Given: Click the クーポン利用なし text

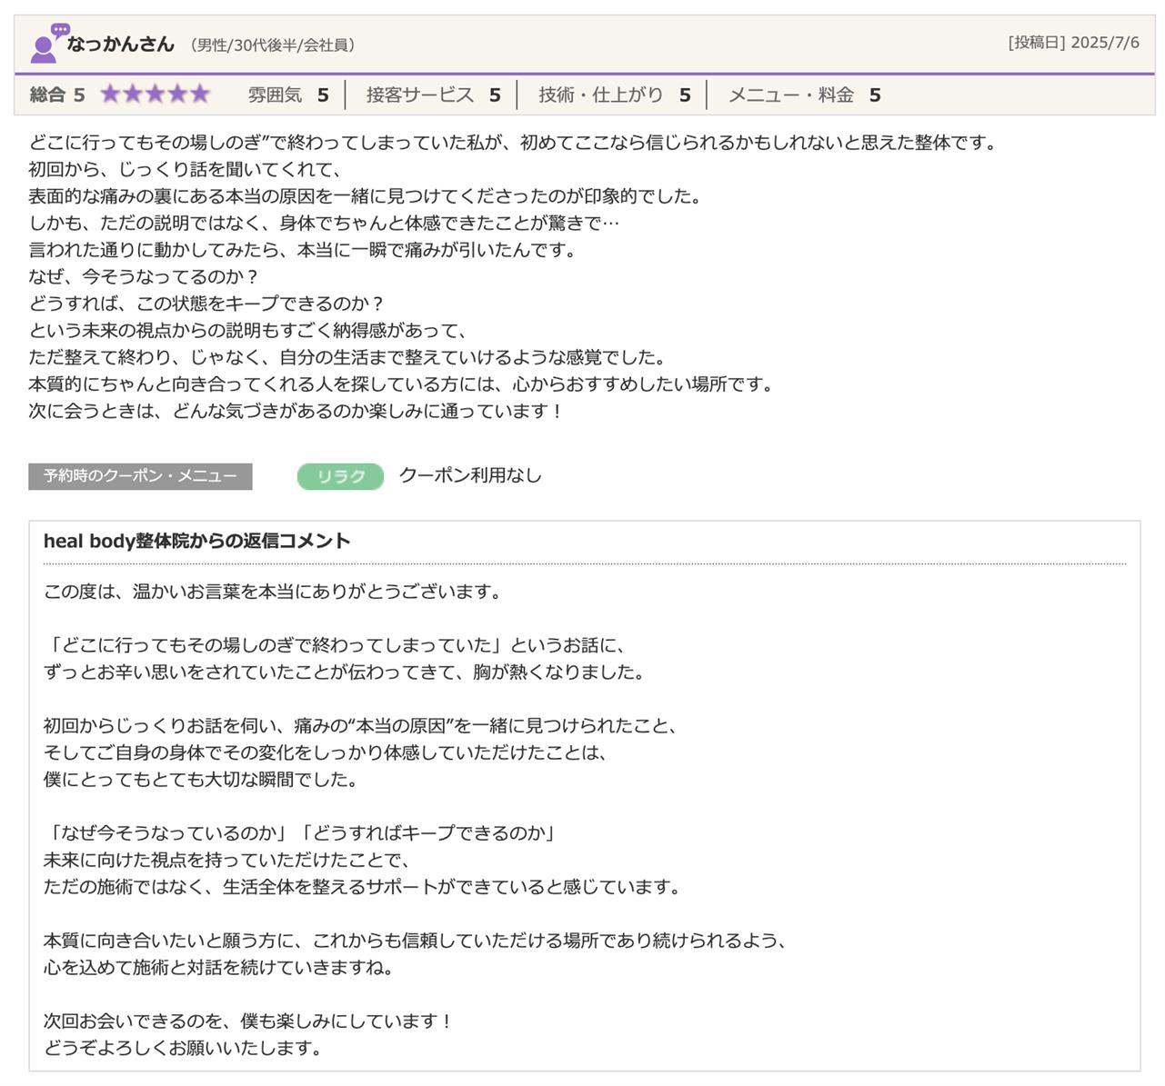Looking at the screenshot, I should click(x=470, y=475).
